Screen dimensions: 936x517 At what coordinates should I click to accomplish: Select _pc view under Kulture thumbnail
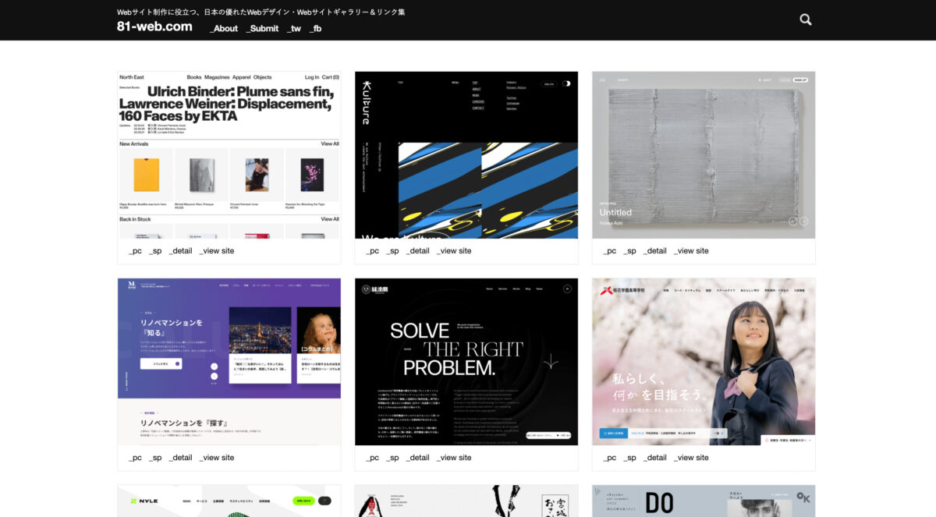372,251
